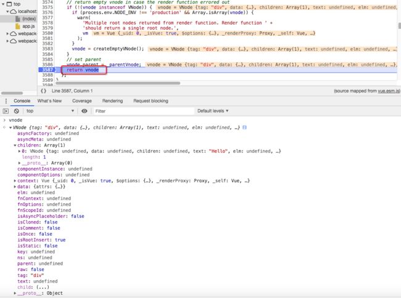This screenshot has width=401, height=298.
Task: Click the code editor vertical scrollbar thumb
Action: (x=400, y=26)
